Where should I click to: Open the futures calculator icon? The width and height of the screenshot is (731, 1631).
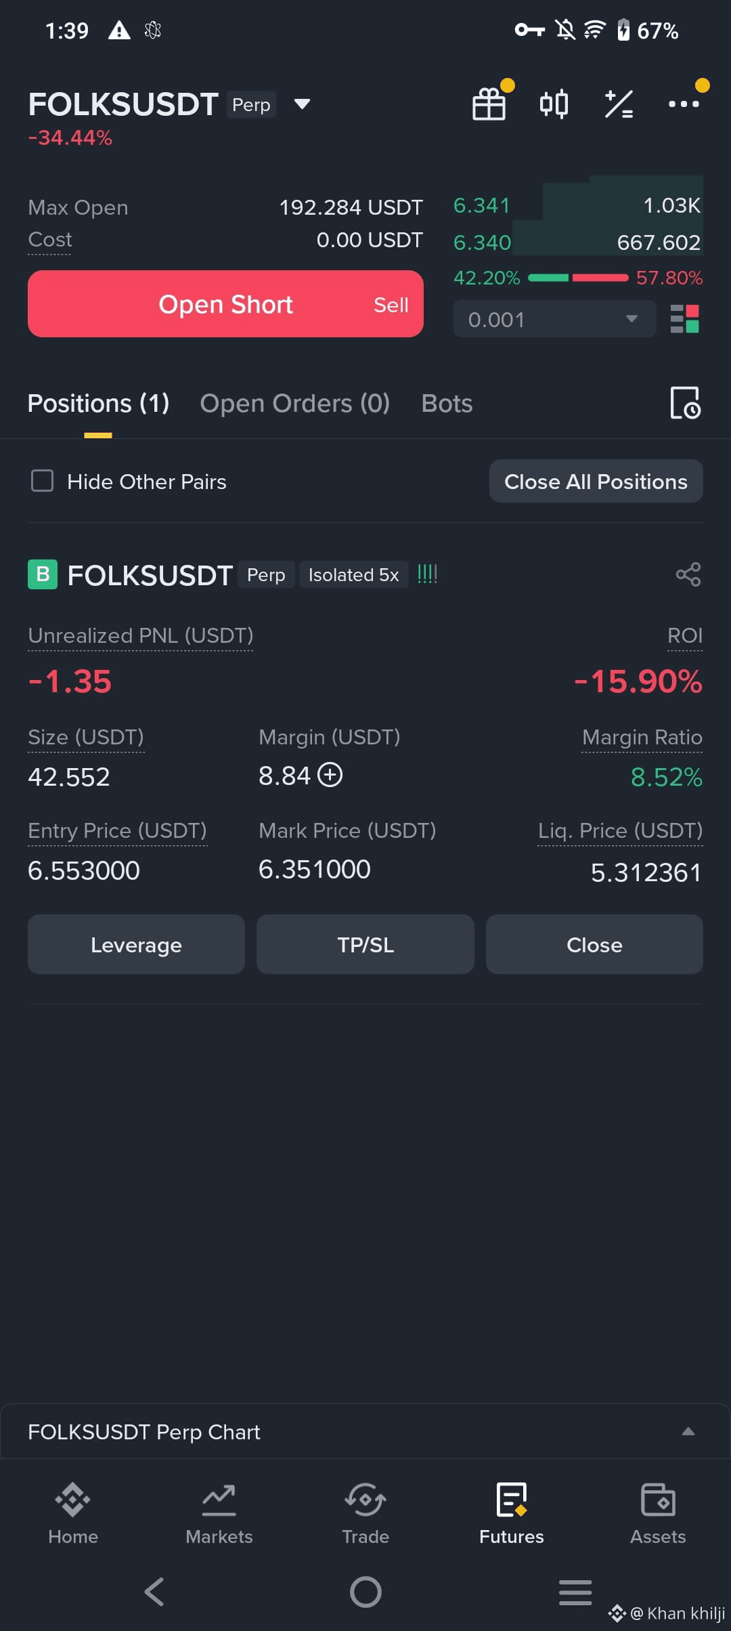click(619, 104)
